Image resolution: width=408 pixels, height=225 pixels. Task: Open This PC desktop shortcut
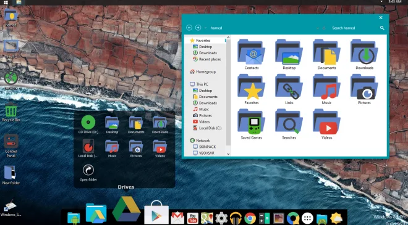(11, 49)
